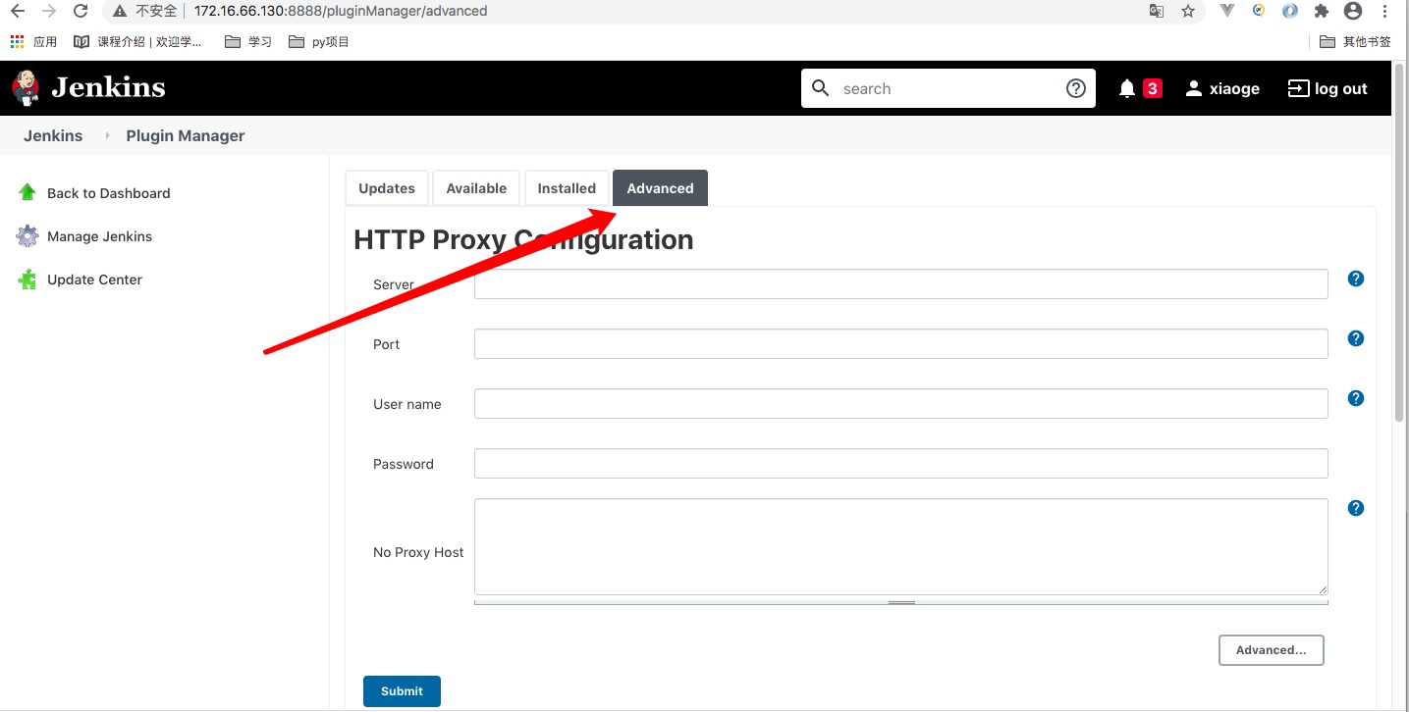Switch to the Updates tab
Screen dimensions: 1409x712
[x=387, y=188]
